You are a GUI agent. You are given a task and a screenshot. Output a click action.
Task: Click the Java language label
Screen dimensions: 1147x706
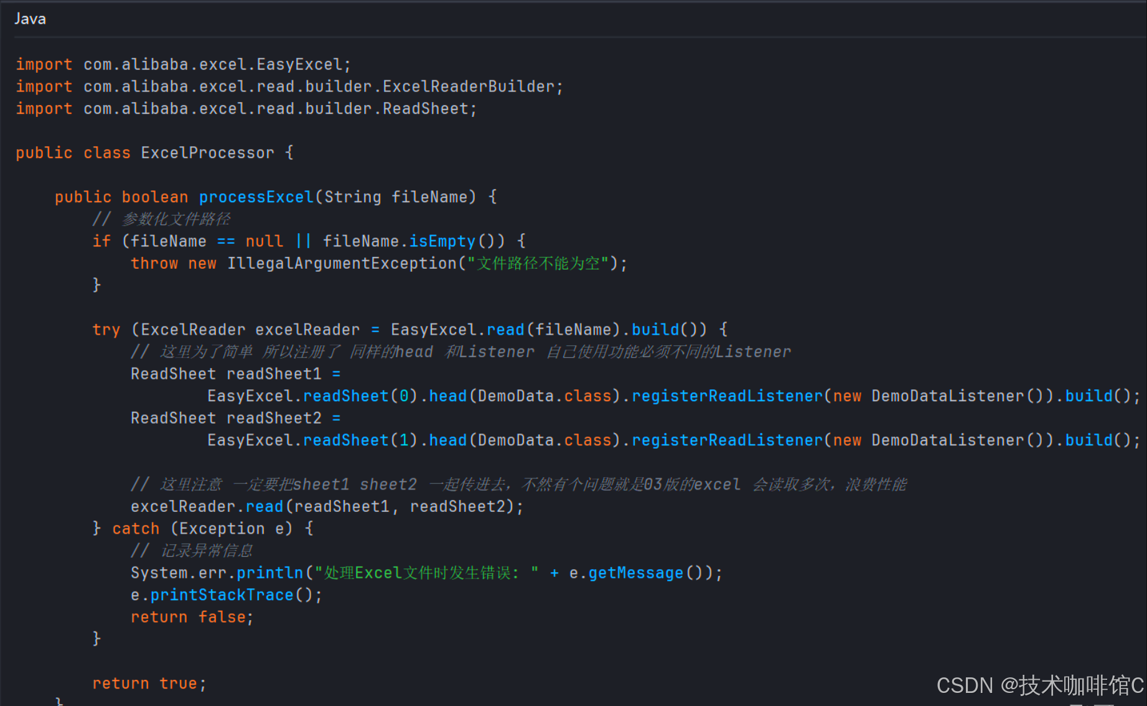coord(30,19)
